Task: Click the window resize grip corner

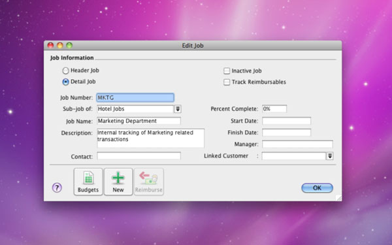Action: point(338,198)
